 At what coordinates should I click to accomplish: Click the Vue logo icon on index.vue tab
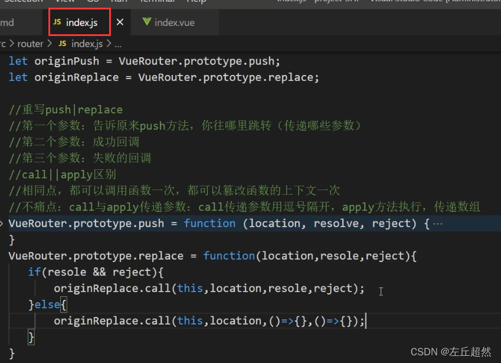[147, 22]
